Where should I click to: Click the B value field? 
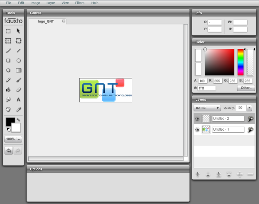[248, 81]
